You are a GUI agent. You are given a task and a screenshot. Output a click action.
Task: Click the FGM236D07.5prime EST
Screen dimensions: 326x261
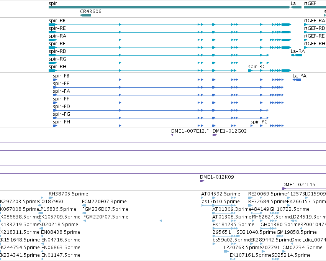pyautogui.click(x=84, y=213)
